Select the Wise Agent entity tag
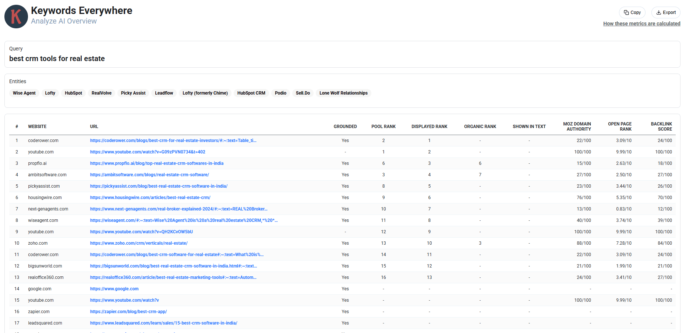 pos(24,93)
